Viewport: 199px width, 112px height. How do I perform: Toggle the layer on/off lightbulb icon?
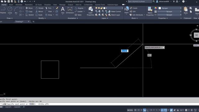coord(96,8)
